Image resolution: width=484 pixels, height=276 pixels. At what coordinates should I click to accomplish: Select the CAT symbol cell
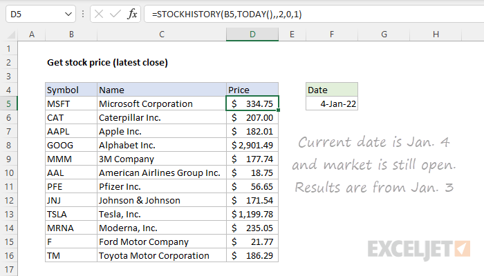click(71, 117)
